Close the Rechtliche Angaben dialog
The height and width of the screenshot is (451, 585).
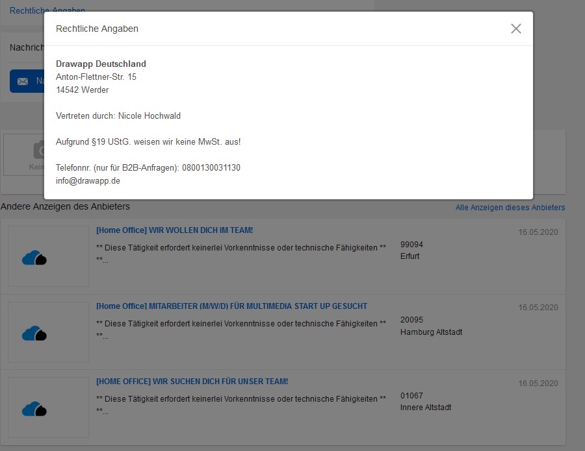pyautogui.click(x=515, y=29)
